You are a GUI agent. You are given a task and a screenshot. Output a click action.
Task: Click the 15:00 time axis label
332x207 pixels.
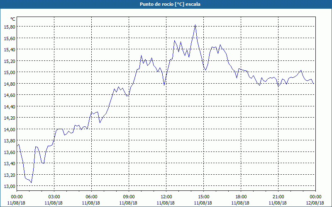pos(203,197)
